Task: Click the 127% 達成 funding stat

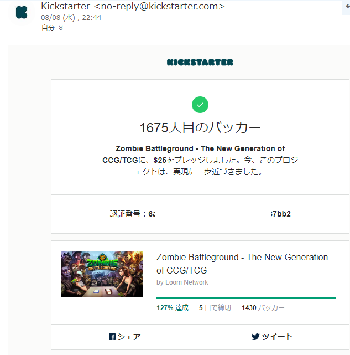Action: tap(173, 308)
